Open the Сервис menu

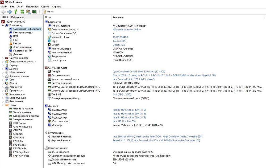click(x=45, y=7)
